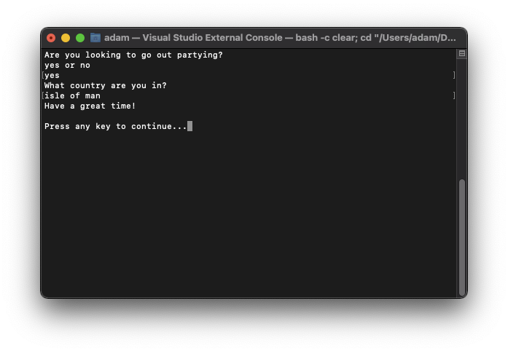
Task: Click left bracket mark beside 'yes' input
Action: [43, 76]
